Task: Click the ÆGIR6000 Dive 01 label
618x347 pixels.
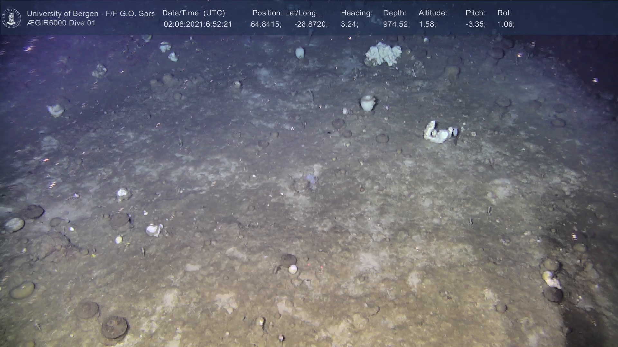Action: click(x=61, y=23)
